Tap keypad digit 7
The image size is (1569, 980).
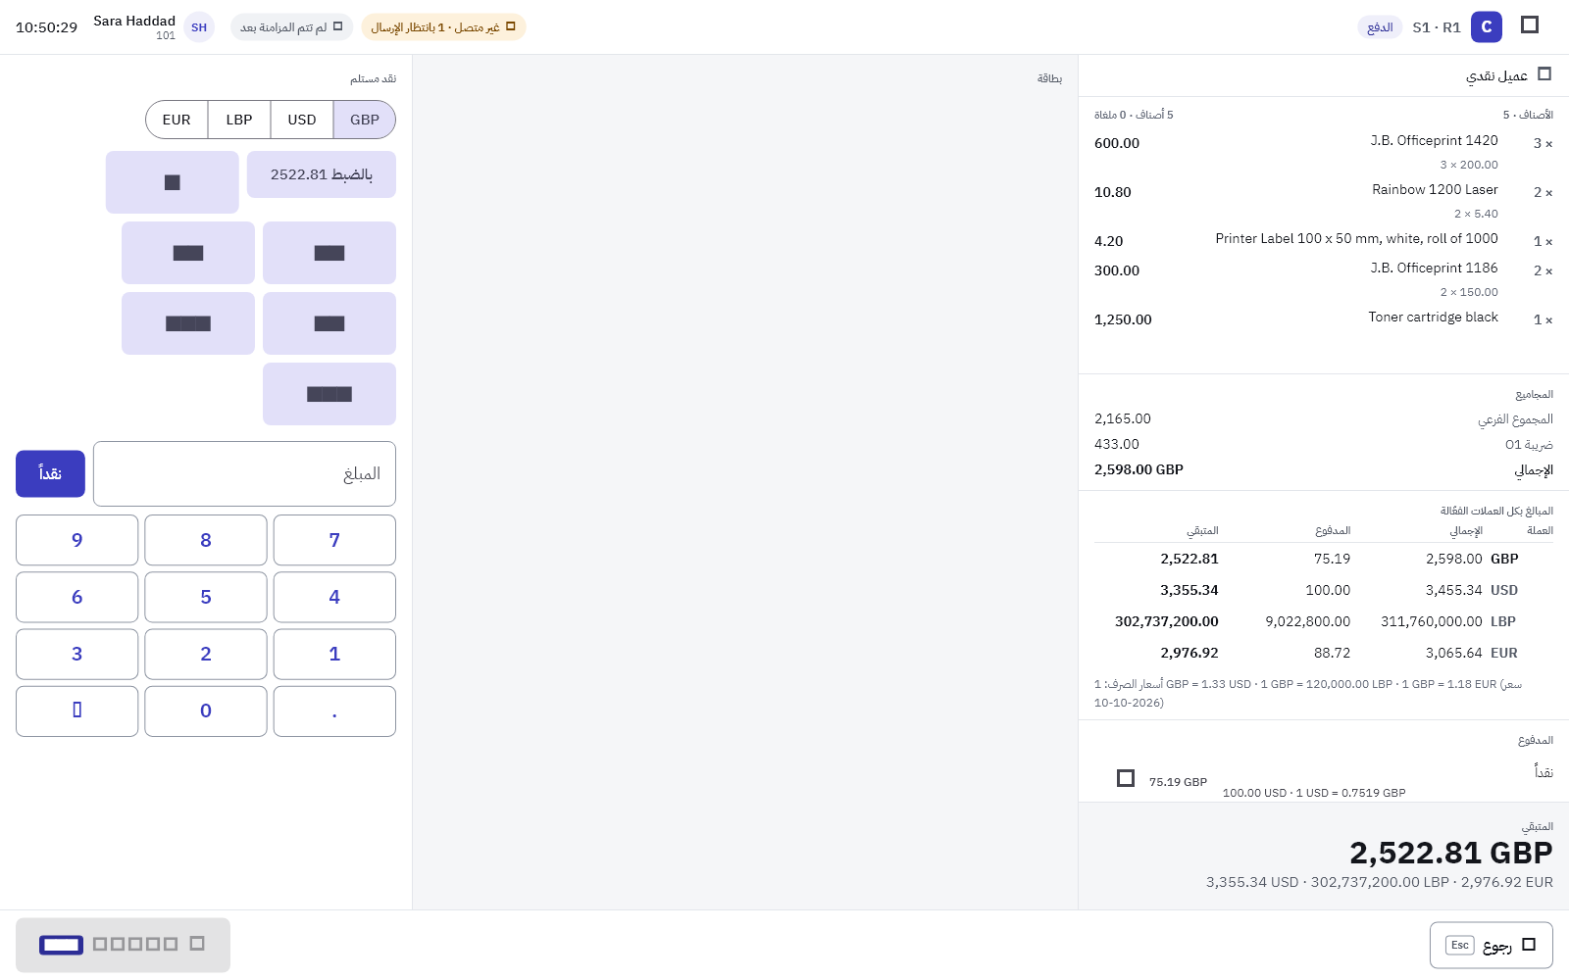334,540
